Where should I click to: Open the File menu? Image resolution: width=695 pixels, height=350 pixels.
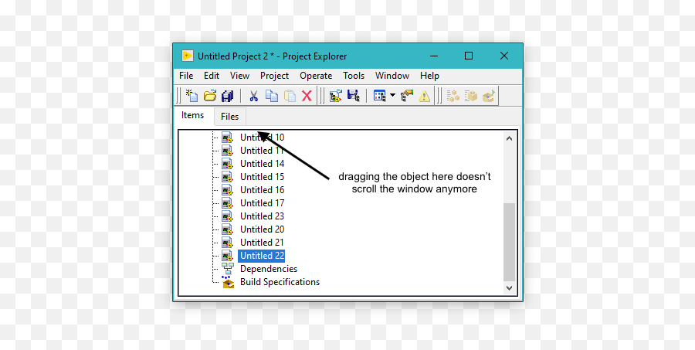coord(186,76)
